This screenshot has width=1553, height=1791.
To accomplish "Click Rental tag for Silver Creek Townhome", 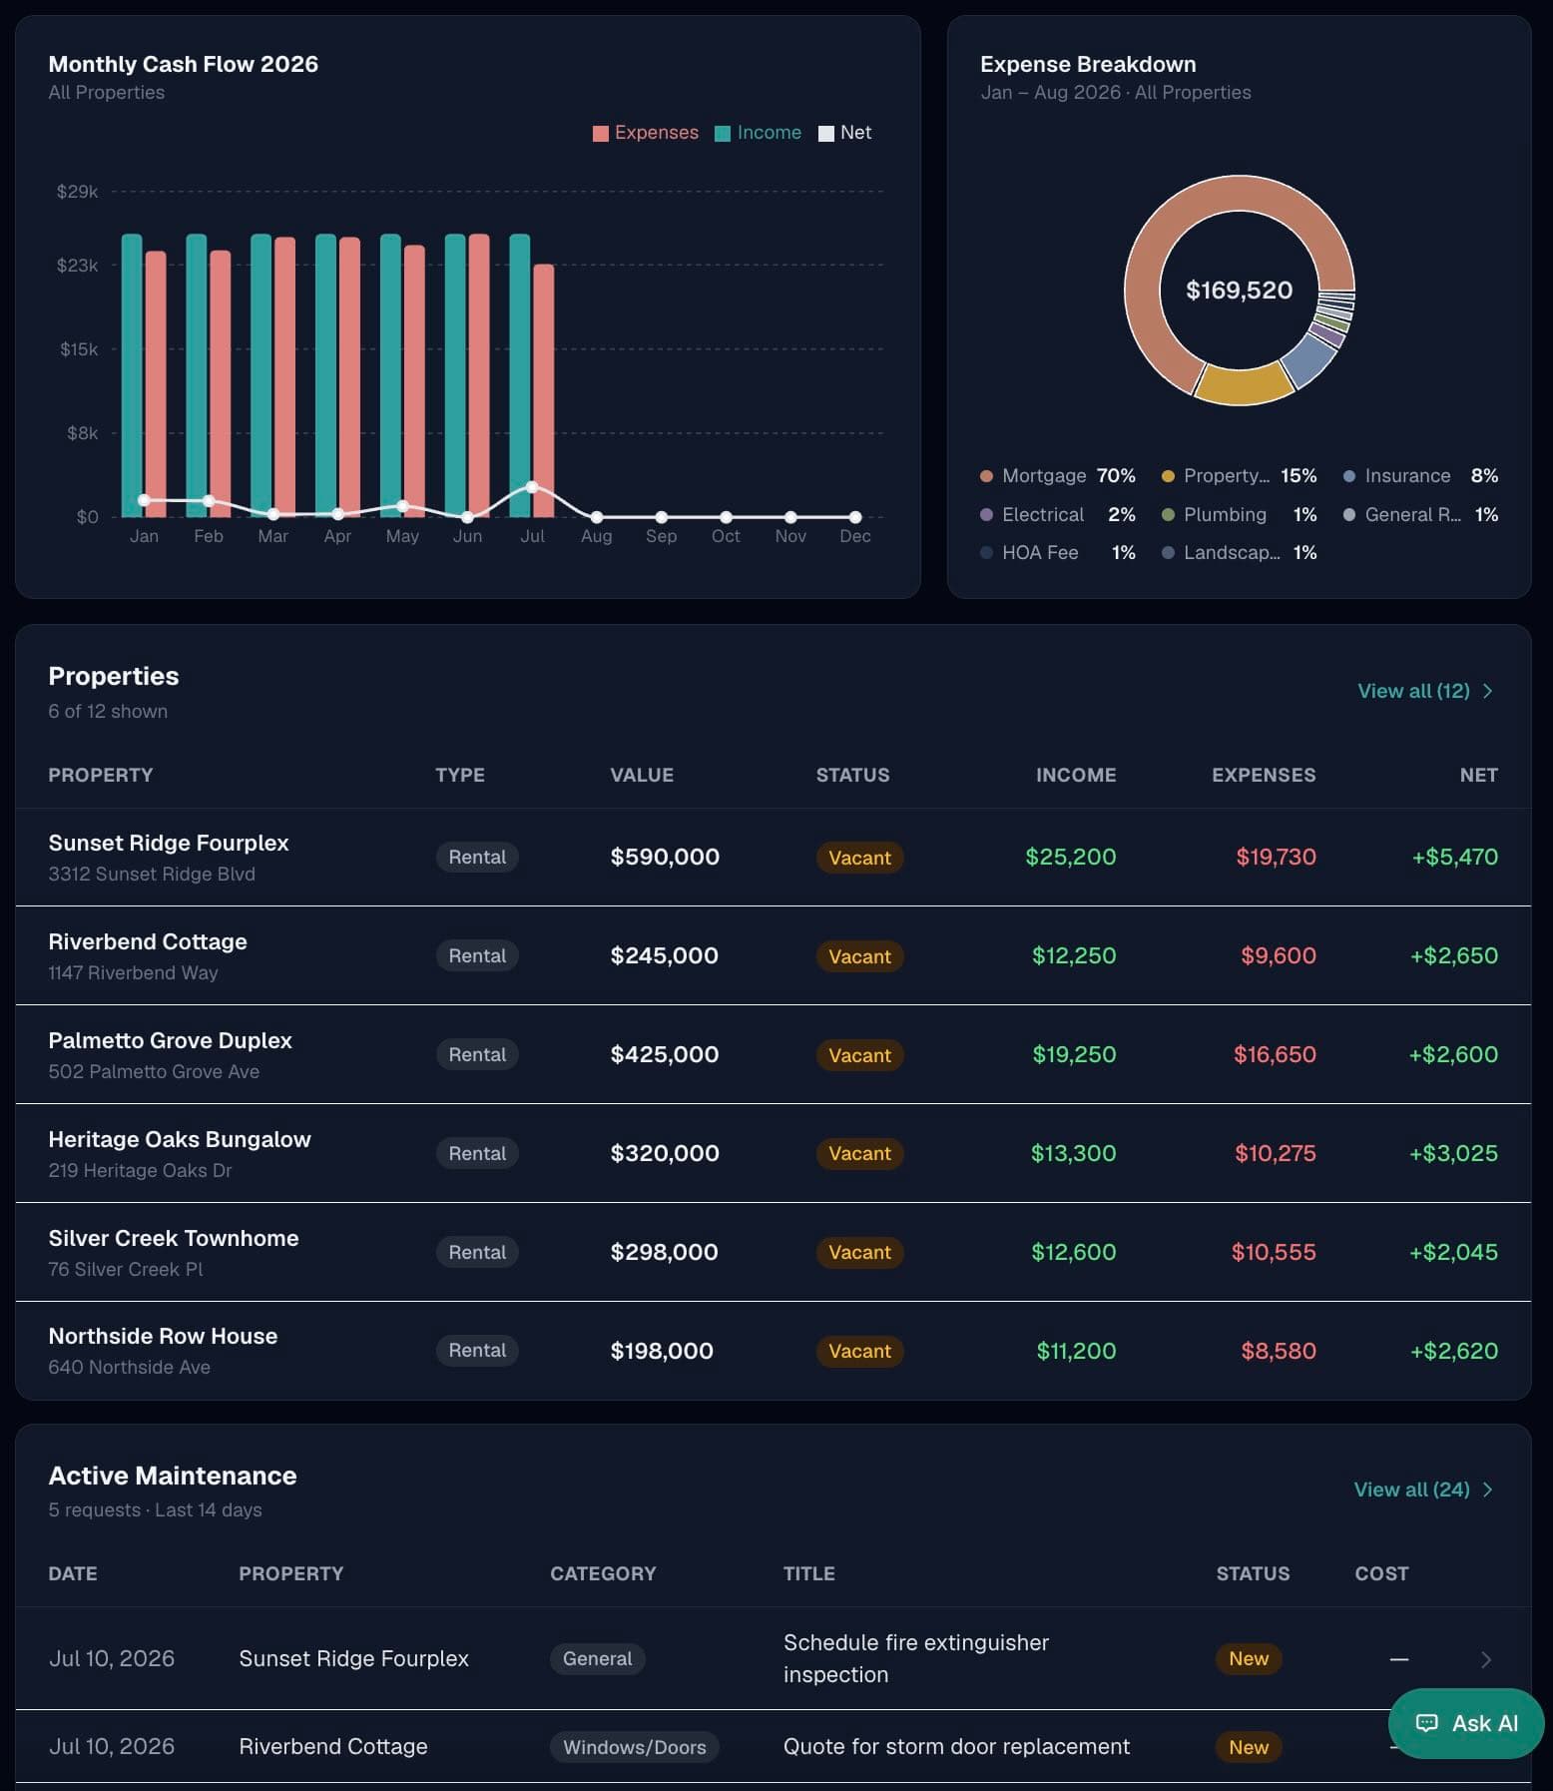I will point(477,1252).
